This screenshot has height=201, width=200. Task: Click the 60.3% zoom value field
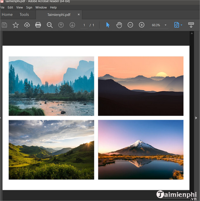tap(156, 25)
